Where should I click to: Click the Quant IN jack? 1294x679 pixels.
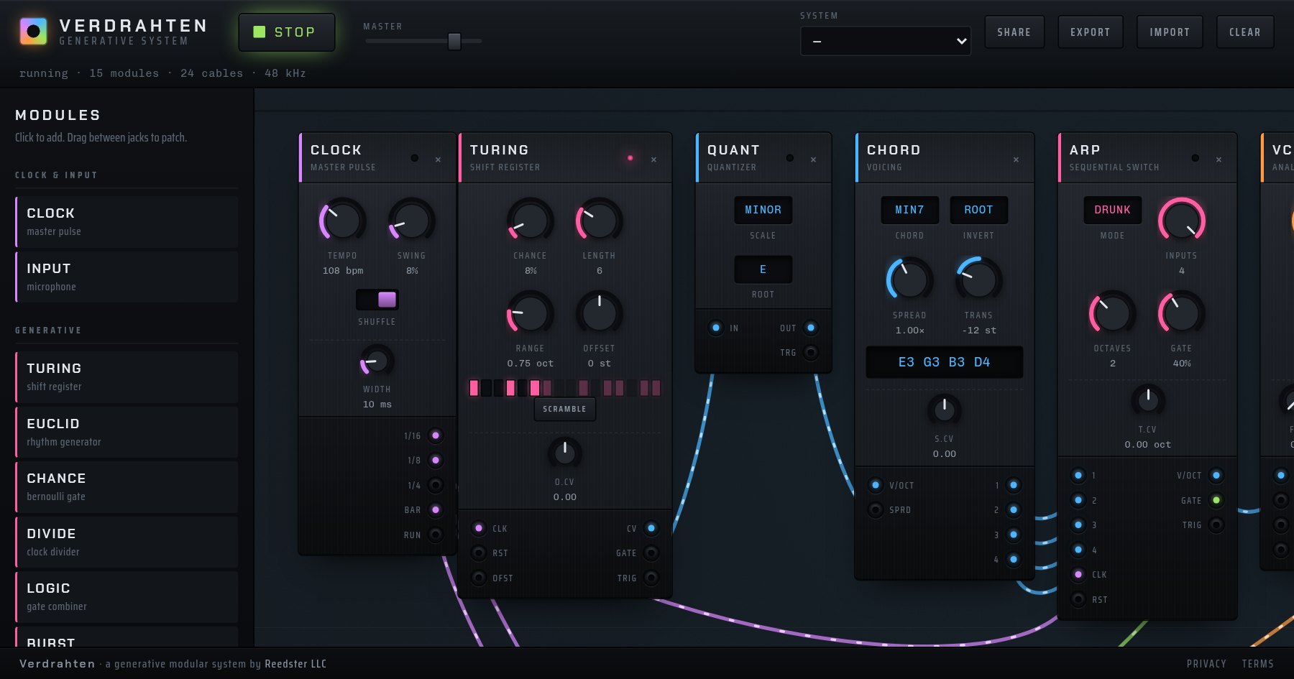point(715,328)
